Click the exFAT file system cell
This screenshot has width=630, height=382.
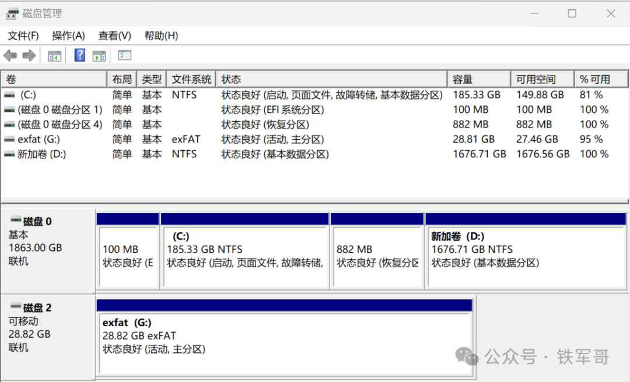pyautogui.click(x=186, y=140)
